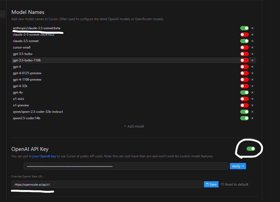Click the gpt-4o model name
The width and height of the screenshot is (280, 202).
18,92
